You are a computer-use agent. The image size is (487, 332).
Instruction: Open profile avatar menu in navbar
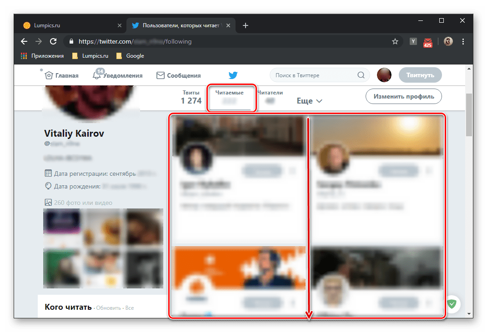click(384, 75)
